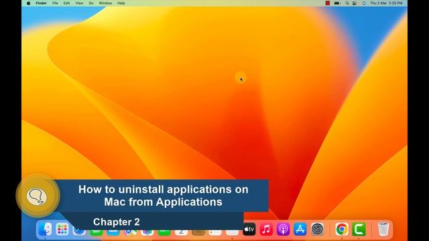
Task: Open System Settings from the Dock
Action: [317, 229]
